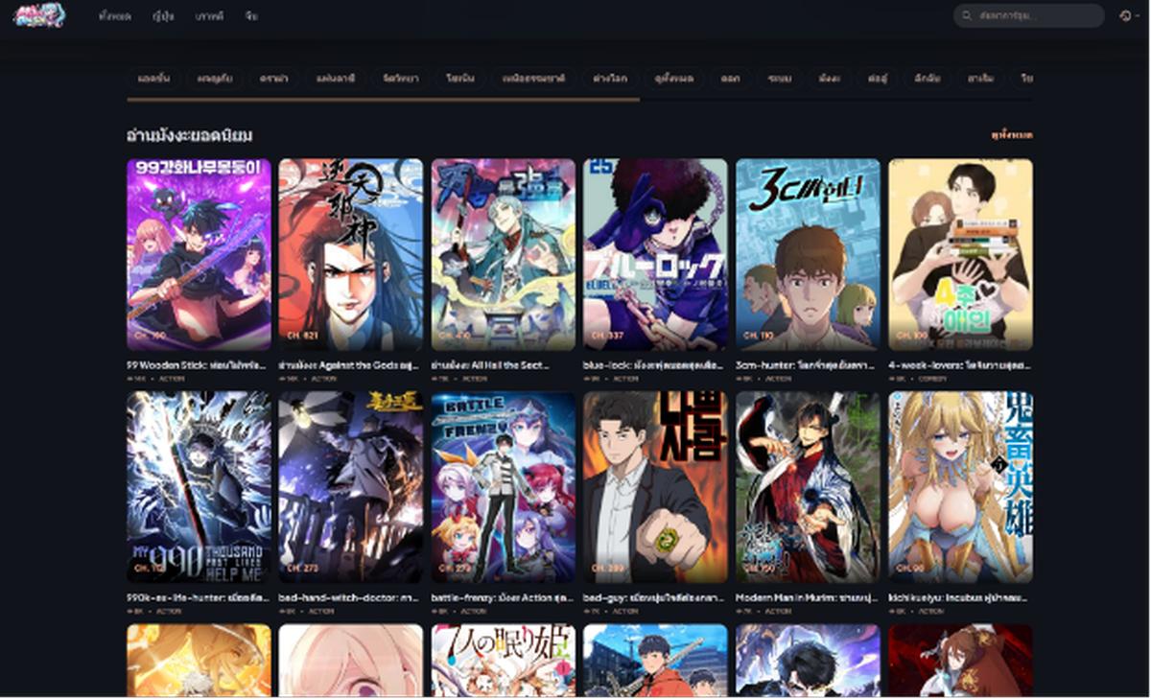Click the ACTION tag under blue-lock
Image resolution: width=1151 pixels, height=699 pixels.
coord(626,379)
